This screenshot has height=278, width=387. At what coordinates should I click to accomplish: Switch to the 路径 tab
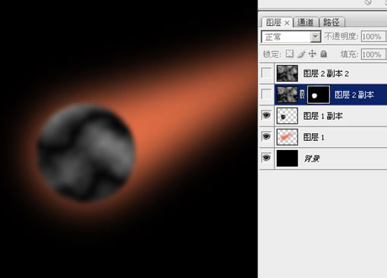(332, 22)
